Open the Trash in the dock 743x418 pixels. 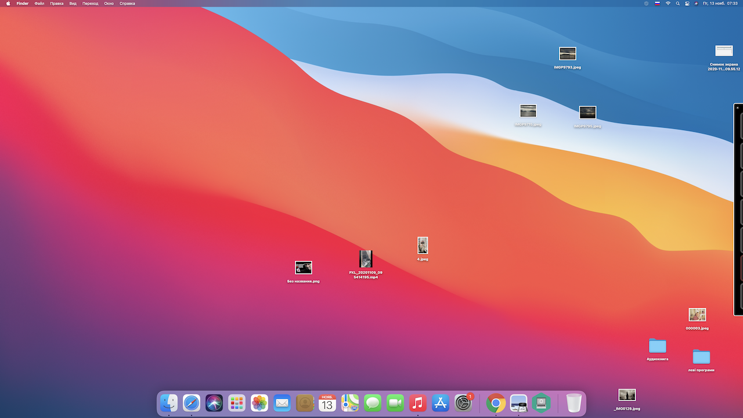pyautogui.click(x=574, y=402)
